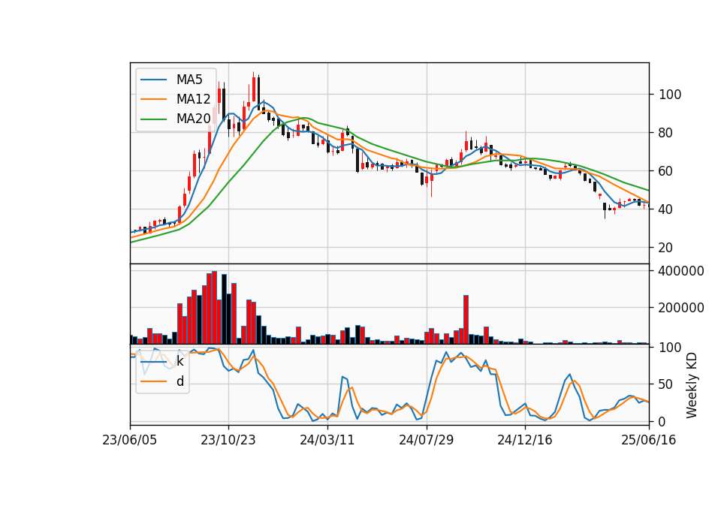
Task: Click the 200000 volume axis label
Action: point(681,308)
